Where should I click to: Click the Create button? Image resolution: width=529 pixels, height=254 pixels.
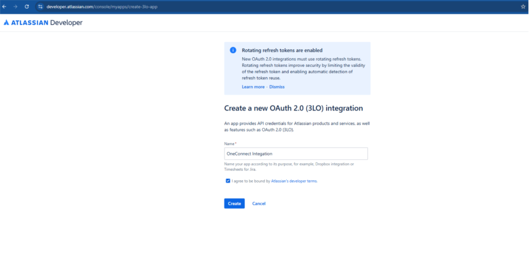235,204
